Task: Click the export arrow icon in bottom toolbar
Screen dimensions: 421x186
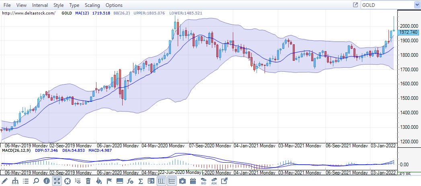Action: coord(224,181)
